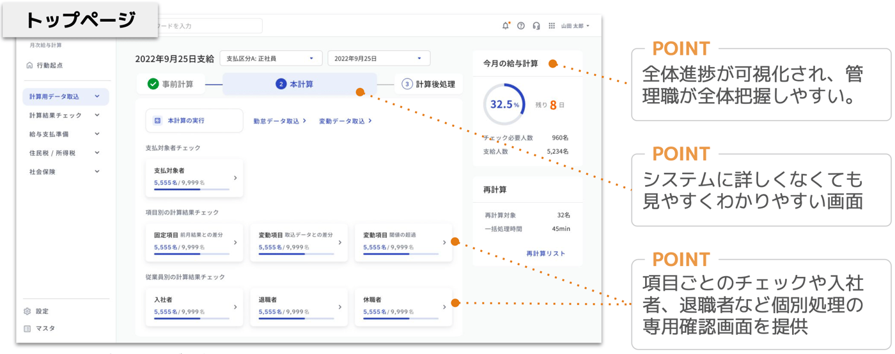
Task: Click the chevron on the 退職者 card
Action: click(x=339, y=307)
